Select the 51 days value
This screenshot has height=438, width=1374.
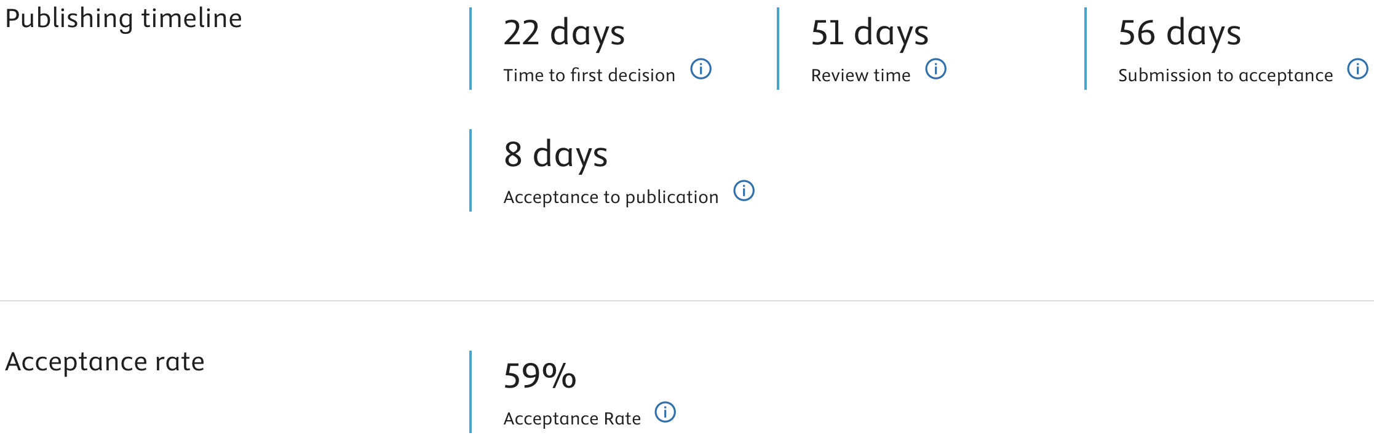coord(870,33)
